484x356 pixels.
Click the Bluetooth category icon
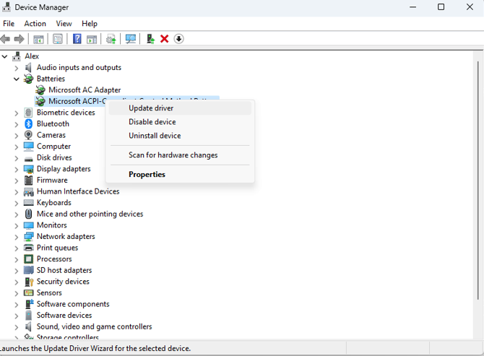pos(28,123)
